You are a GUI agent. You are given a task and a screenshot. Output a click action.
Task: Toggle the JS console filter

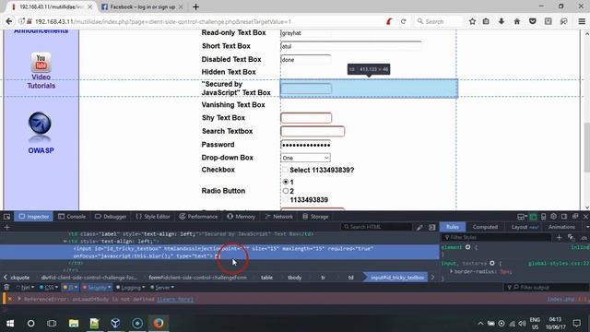point(70,287)
